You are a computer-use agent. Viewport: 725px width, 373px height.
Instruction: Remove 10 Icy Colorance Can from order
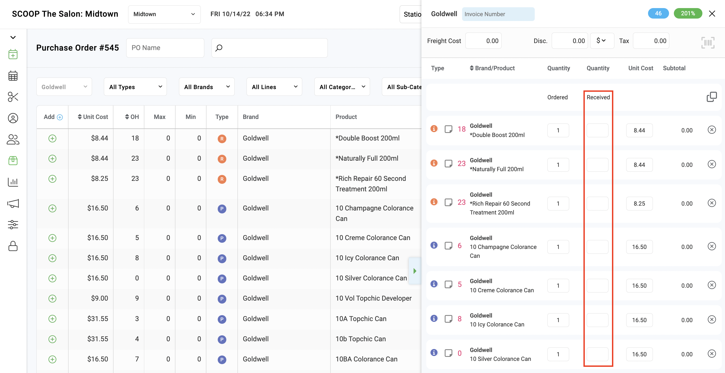(x=712, y=319)
